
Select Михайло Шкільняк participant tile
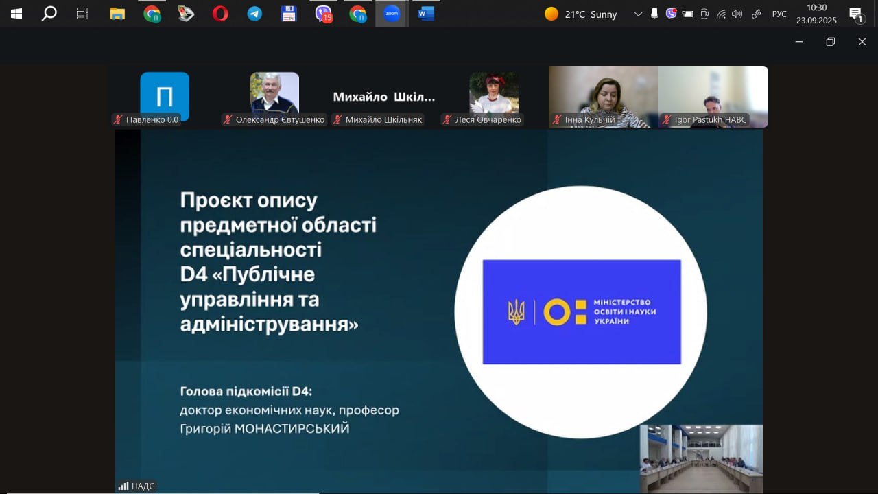[x=384, y=97]
